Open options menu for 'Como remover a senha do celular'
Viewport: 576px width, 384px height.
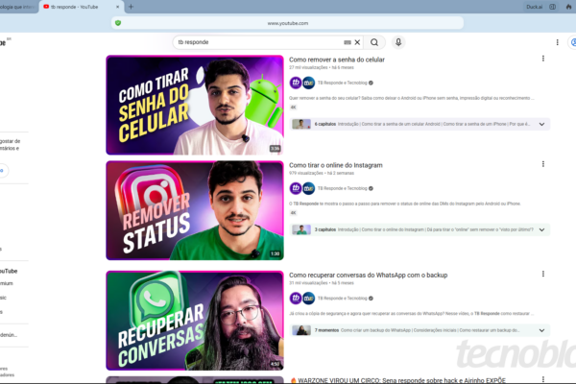543,59
